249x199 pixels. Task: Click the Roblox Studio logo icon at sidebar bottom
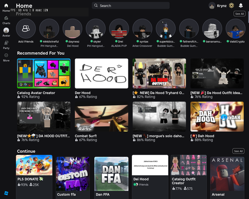pos(6,193)
